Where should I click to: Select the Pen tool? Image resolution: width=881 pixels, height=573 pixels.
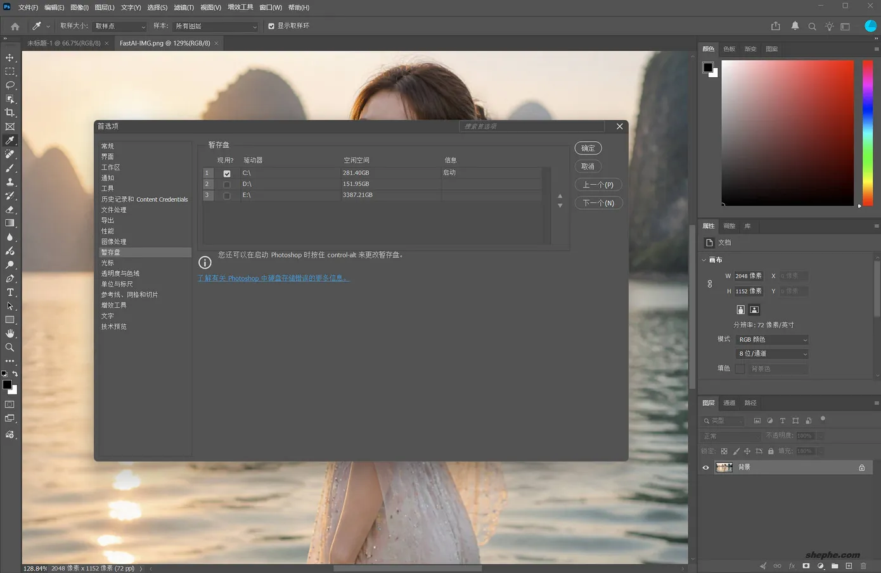pos(10,279)
